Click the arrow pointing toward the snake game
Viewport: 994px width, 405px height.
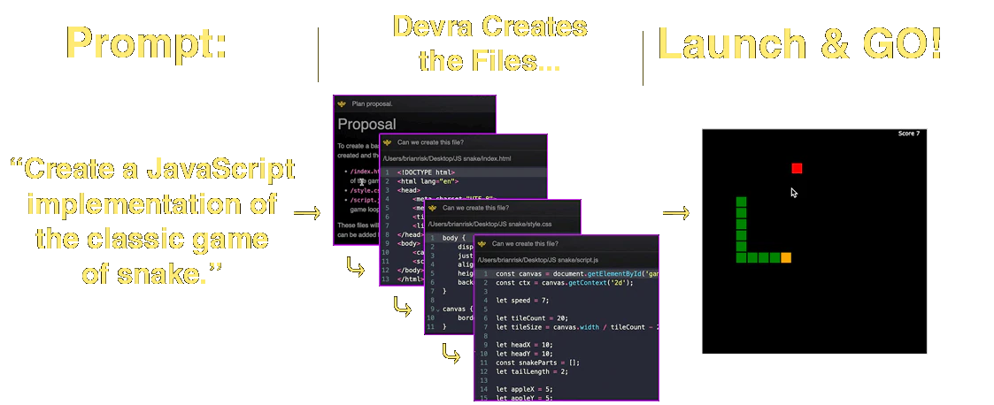click(x=675, y=213)
